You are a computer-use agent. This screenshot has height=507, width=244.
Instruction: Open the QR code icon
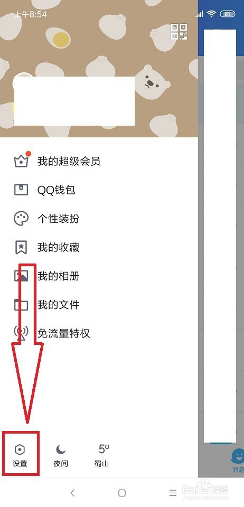pyautogui.click(x=179, y=31)
